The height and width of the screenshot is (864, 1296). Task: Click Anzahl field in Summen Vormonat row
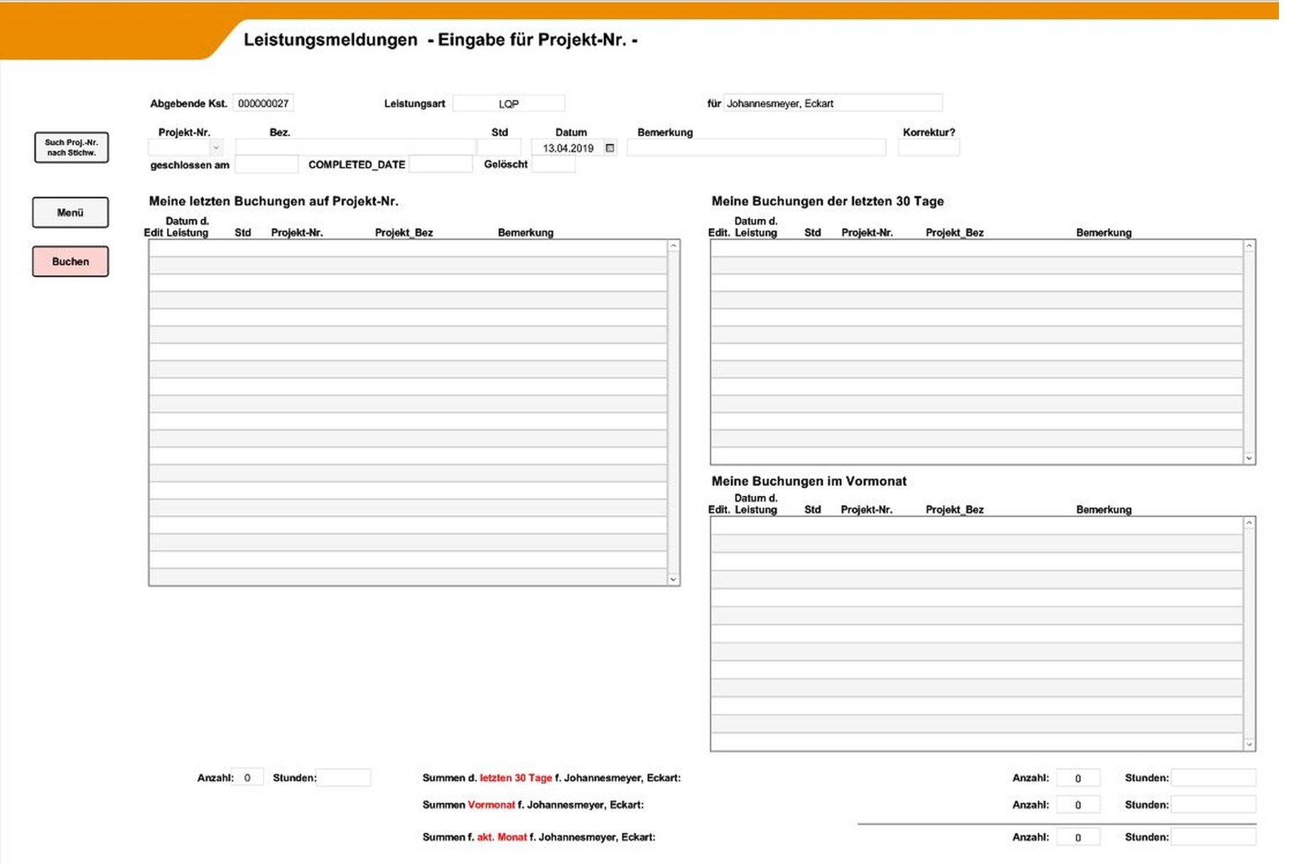1078,804
